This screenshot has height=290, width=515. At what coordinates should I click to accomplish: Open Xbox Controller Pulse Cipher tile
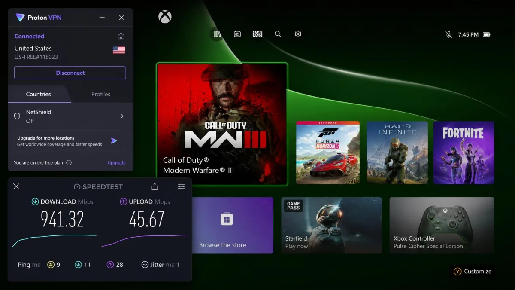442,225
